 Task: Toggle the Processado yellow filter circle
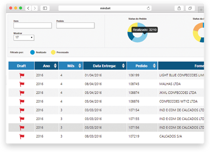53,52
